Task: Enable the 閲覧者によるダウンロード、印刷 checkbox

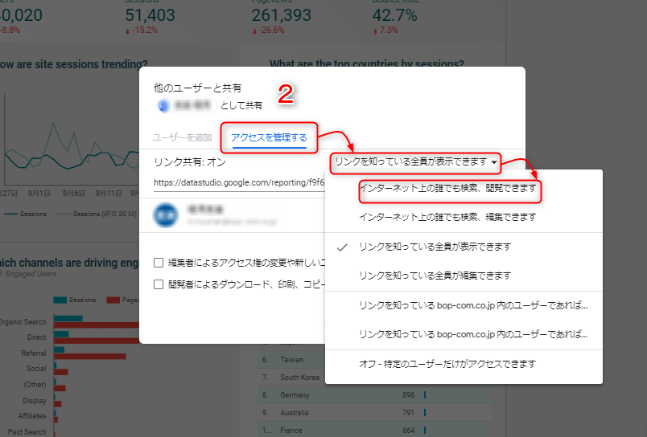Action: pos(159,284)
